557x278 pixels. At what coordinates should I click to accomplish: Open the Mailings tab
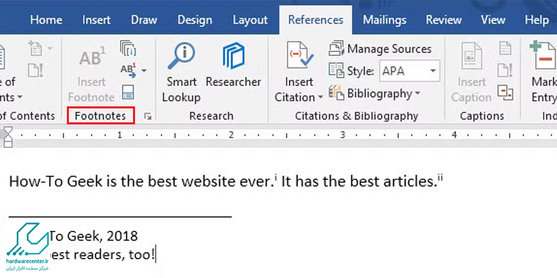tap(384, 20)
